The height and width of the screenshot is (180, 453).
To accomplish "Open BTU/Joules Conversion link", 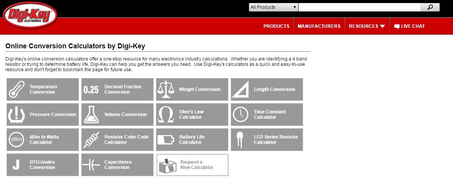I will pos(42,164).
